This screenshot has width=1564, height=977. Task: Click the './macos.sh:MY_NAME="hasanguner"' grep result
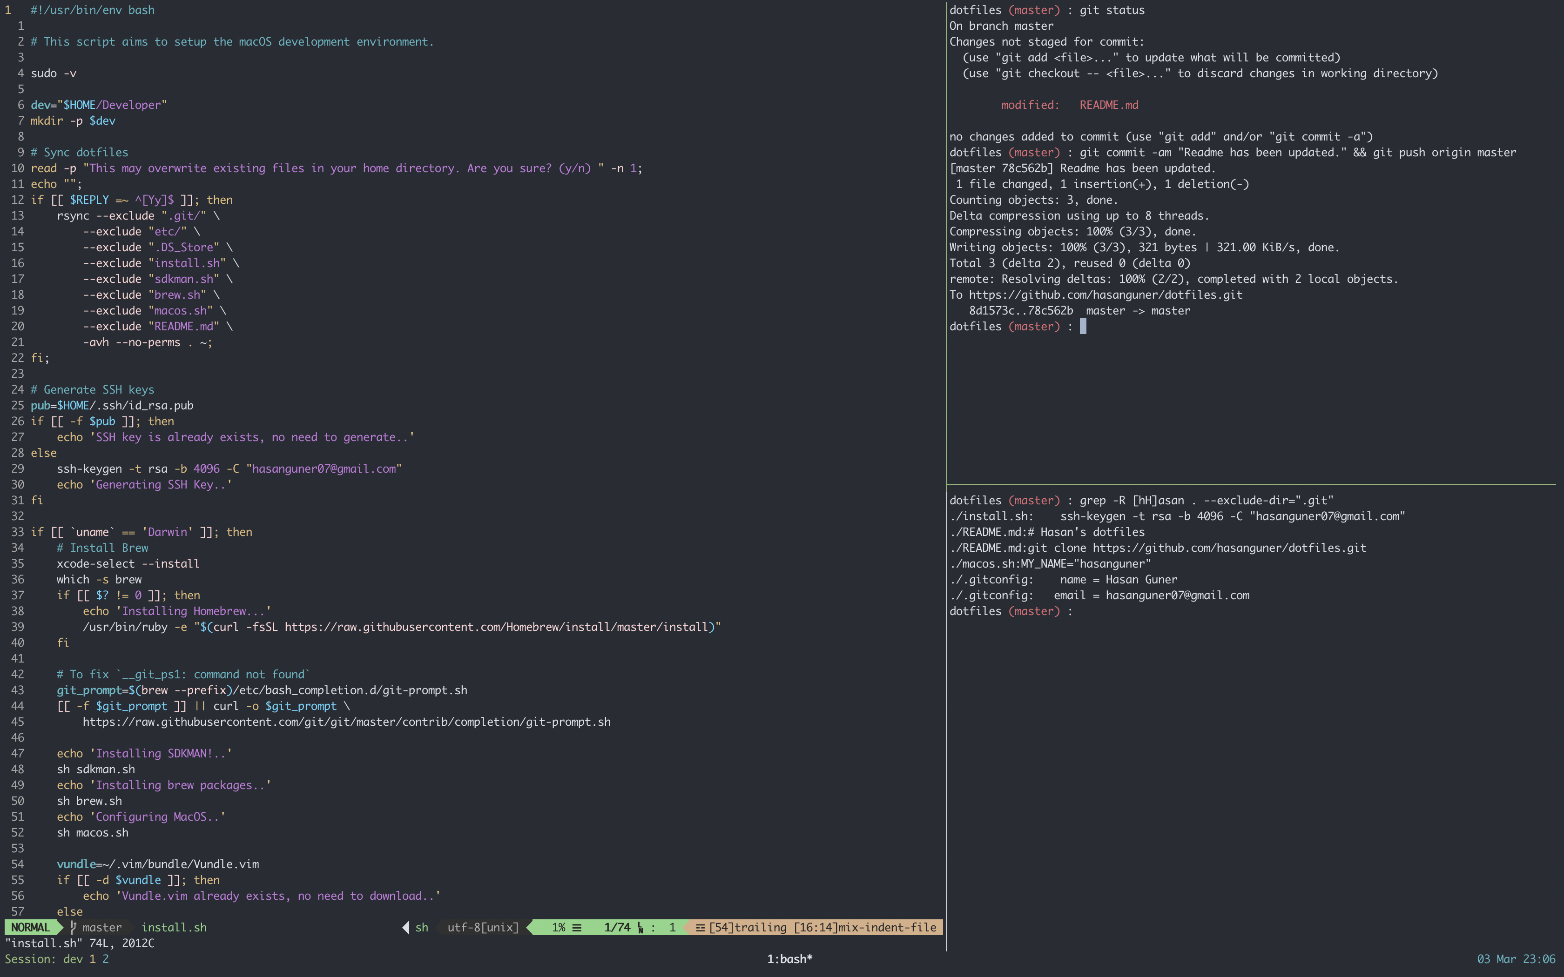(x=1050, y=564)
